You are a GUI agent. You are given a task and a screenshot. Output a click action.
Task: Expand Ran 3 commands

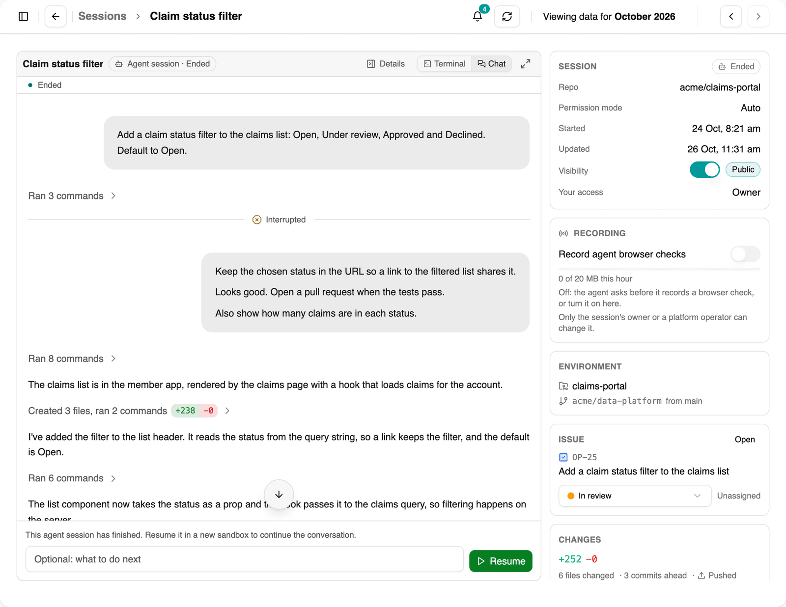(72, 196)
